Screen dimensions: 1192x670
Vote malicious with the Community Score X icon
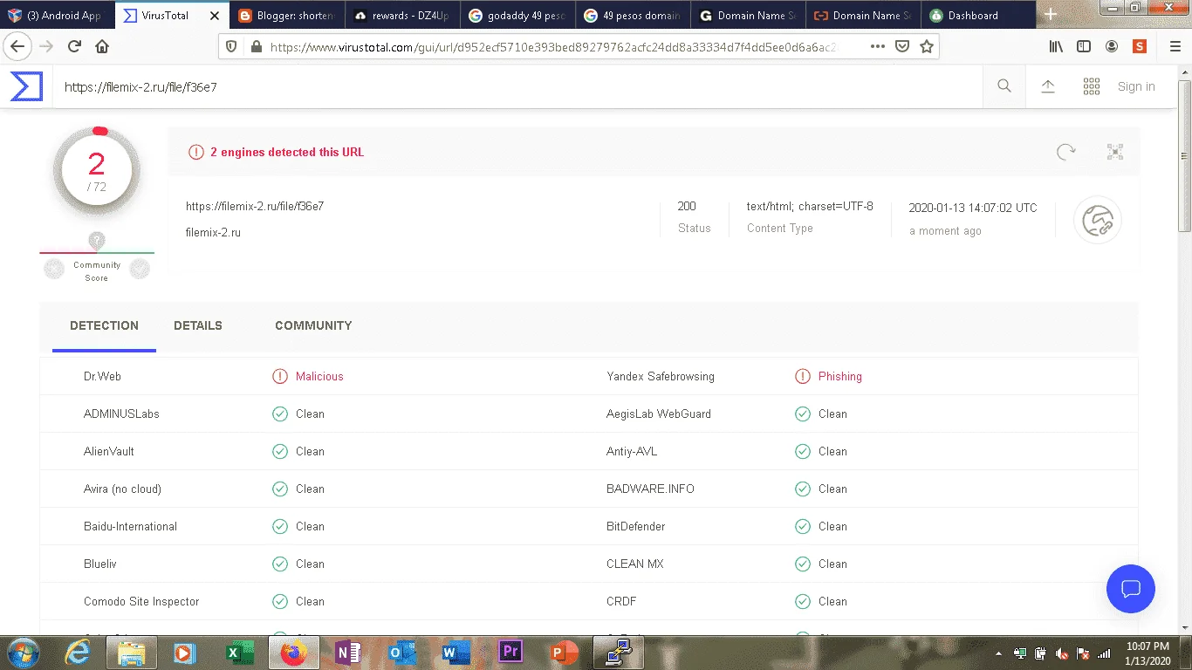54,270
